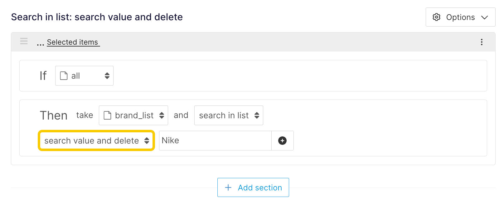Click the "Then" action label
The height and width of the screenshot is (206, 504).
click(x=54, y=115)
